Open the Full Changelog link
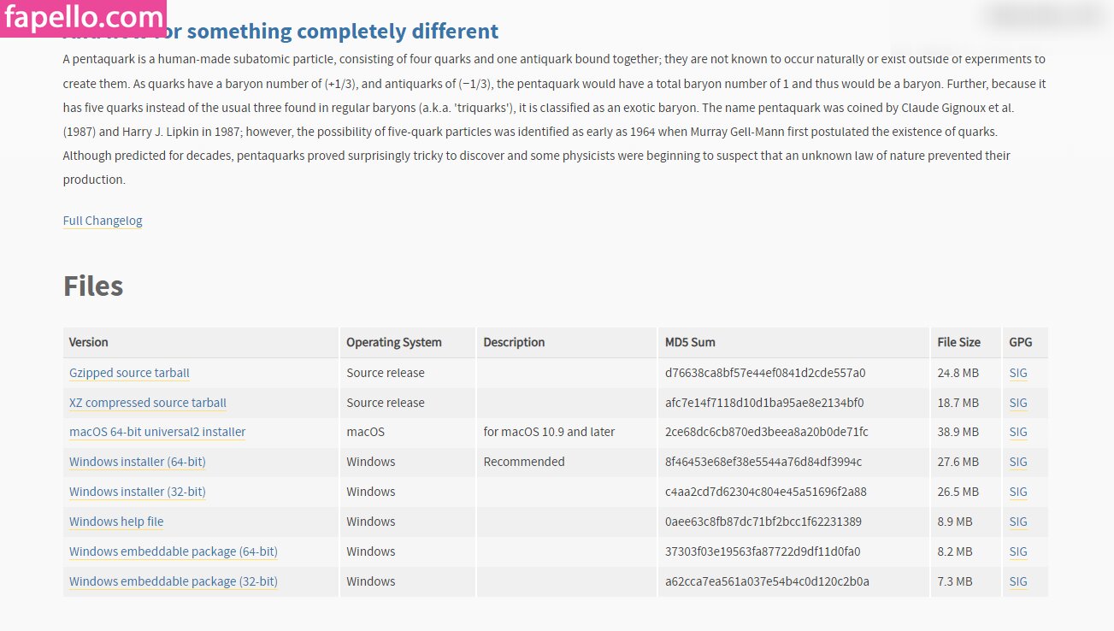This screenshot has width=1114, height=631. tap(103, 221)
